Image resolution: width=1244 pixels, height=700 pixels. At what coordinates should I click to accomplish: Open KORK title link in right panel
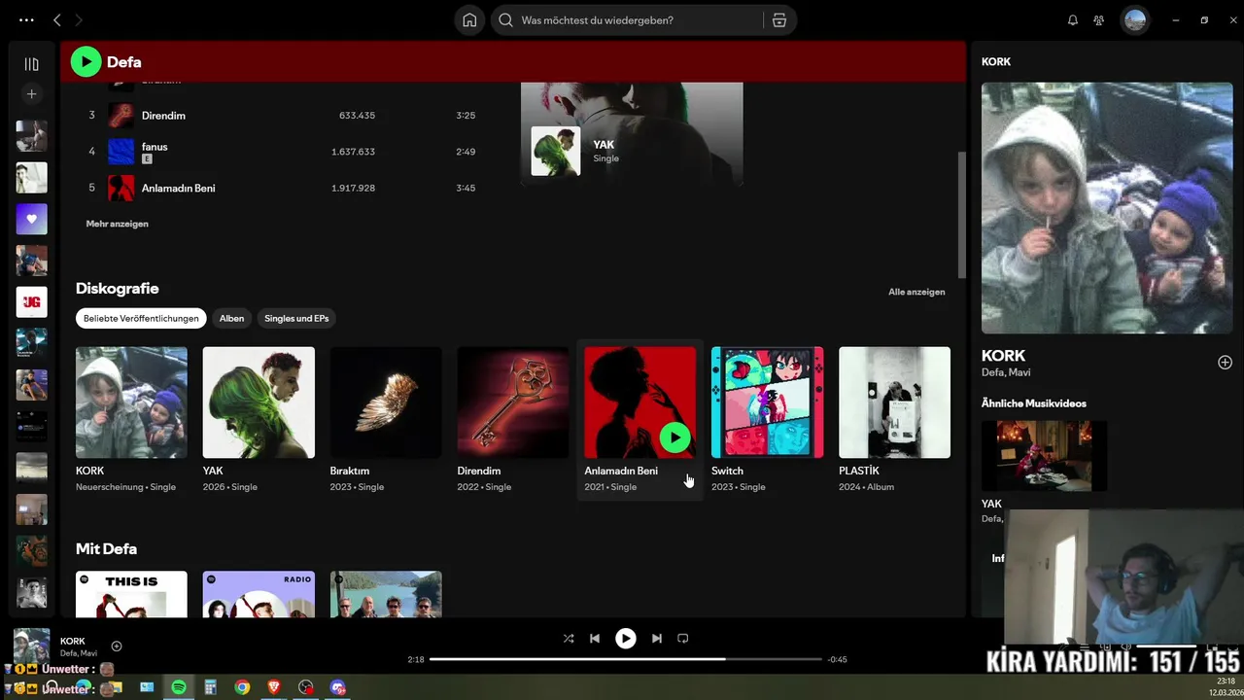1003,356
